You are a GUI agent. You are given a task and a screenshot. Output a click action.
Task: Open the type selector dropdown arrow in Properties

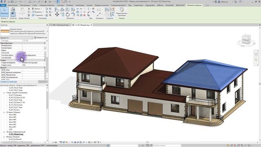pos(47,31)
